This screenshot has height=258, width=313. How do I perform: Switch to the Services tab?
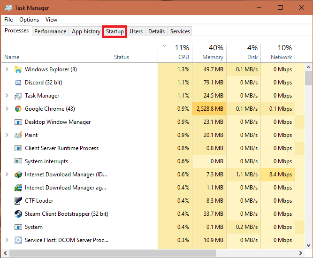tap(180, 31)
